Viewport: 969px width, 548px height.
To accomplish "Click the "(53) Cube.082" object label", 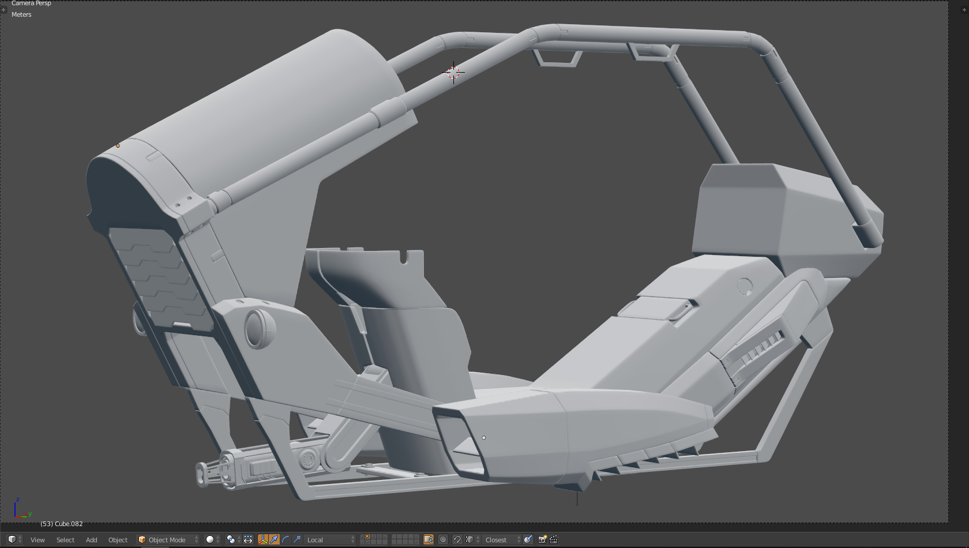I will (62, 524).
